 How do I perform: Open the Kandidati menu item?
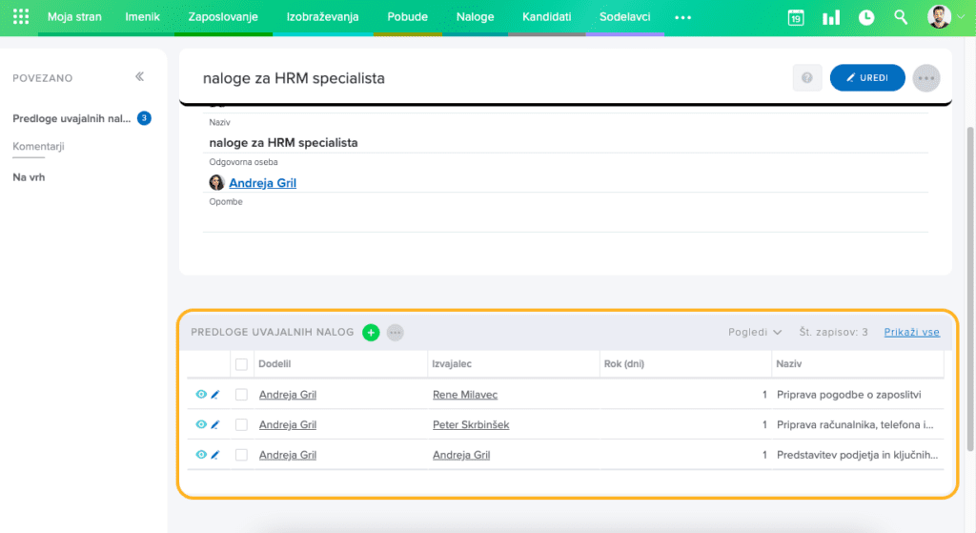[546, 17]
